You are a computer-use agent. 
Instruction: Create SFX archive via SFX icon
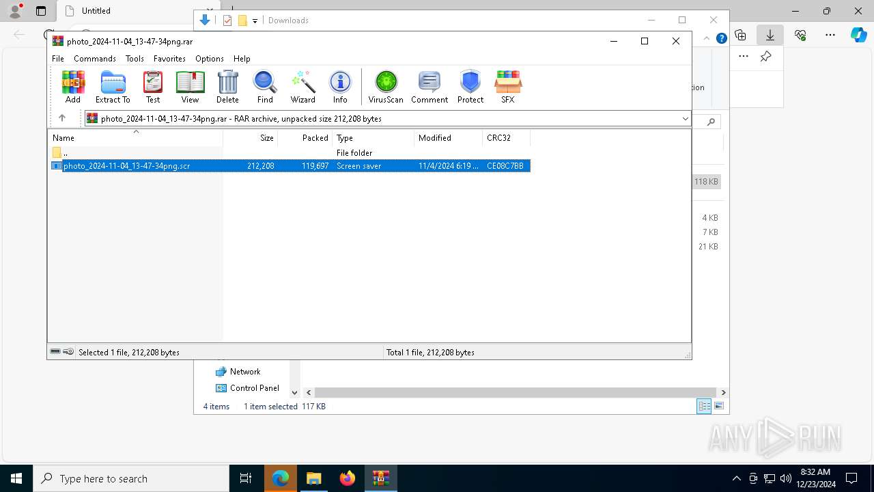[508, 87]
